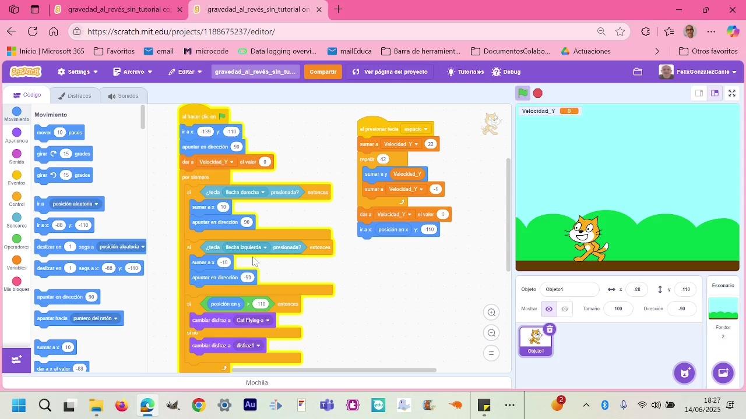Open the Sensores block category
The image size is (746, 419).
click(16, 221)
